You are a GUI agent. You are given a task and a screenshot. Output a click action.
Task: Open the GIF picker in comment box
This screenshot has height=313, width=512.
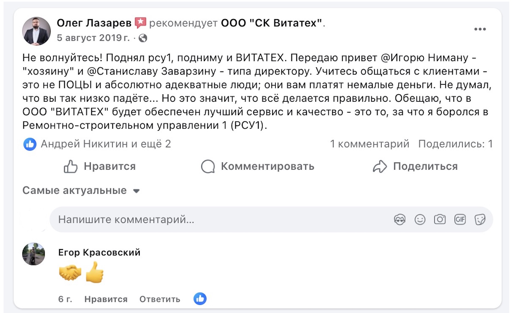[460, 220]
